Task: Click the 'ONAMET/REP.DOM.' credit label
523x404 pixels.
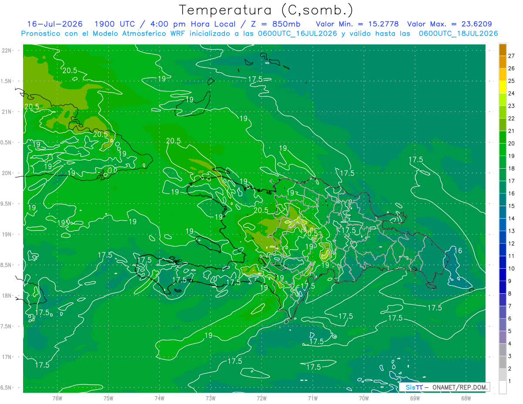Action: coord(459,387)
